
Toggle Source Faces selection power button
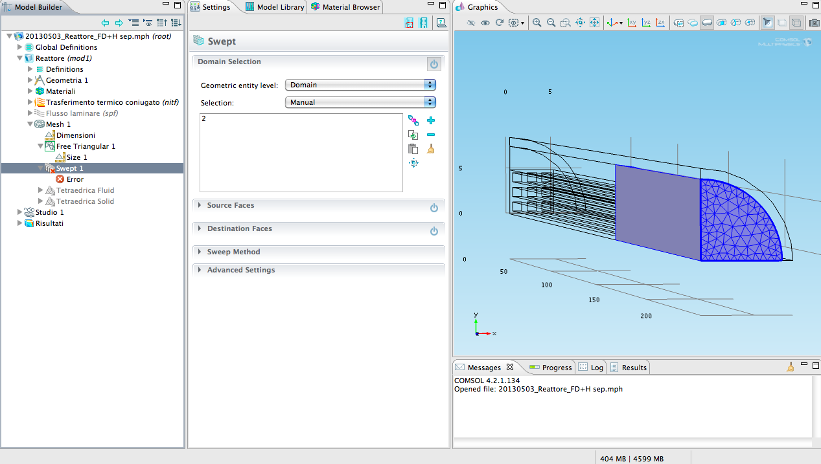coord(434,208)
